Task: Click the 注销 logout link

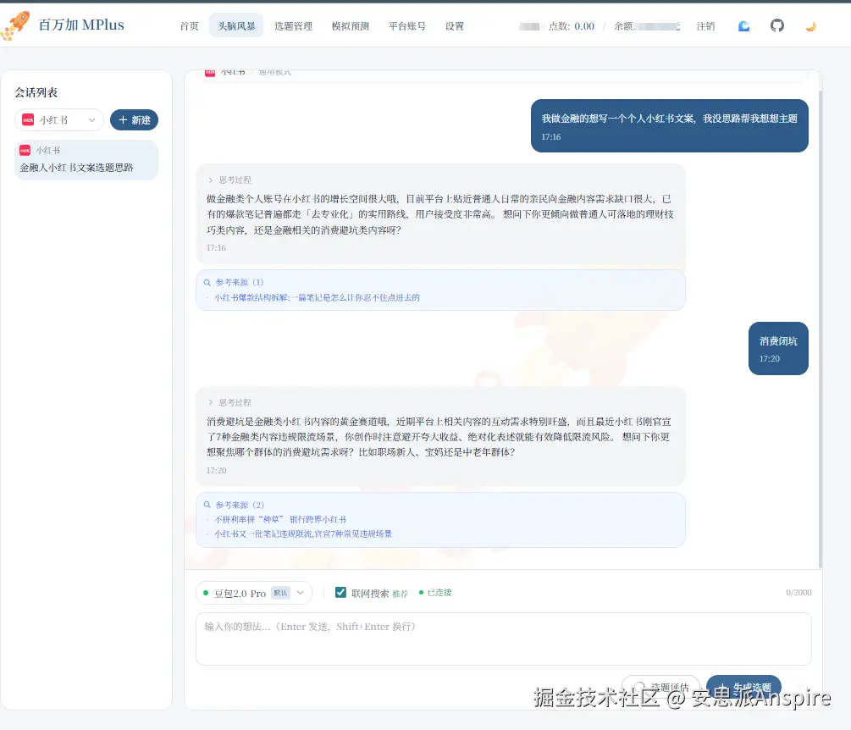Action: 705,26
